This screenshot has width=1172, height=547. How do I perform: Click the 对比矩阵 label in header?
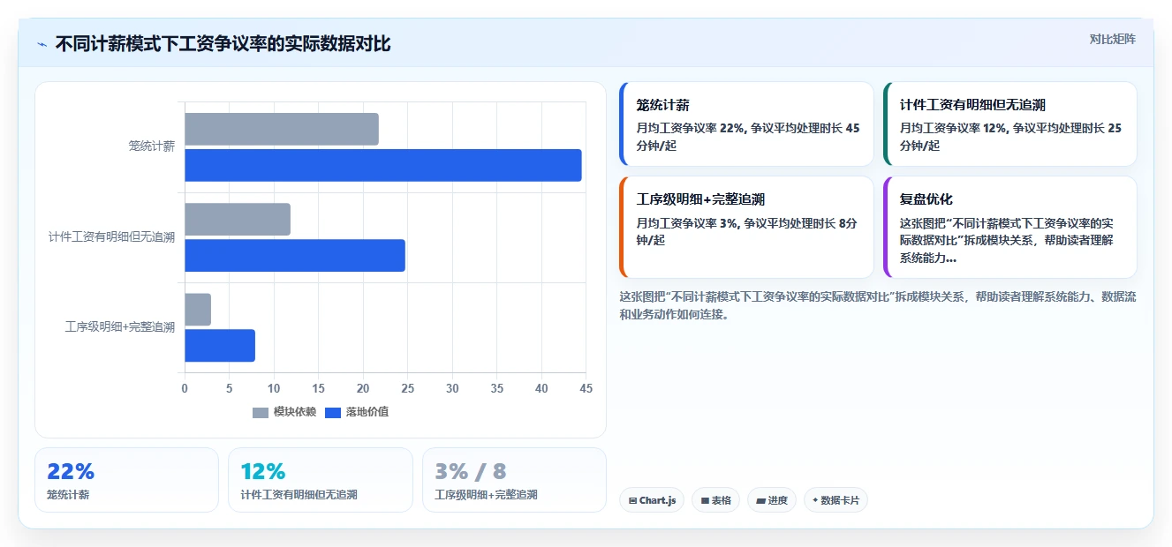click(1112, 39)
